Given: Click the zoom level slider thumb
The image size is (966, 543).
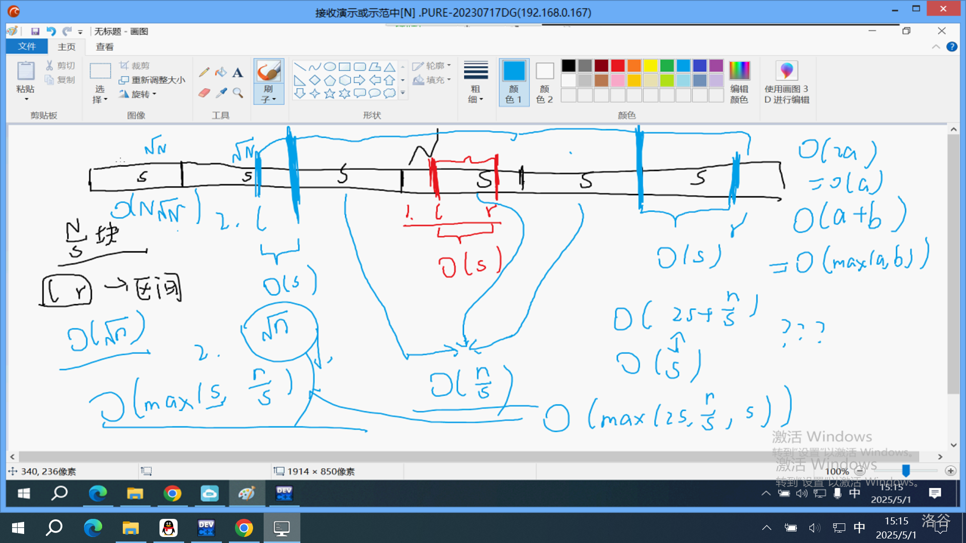Looking at the screenshot, I should pyautogui.click(x=906, y=471).
